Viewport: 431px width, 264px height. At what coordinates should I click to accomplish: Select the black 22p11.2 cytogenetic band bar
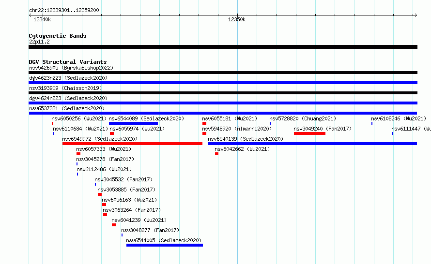pos(223,47)
